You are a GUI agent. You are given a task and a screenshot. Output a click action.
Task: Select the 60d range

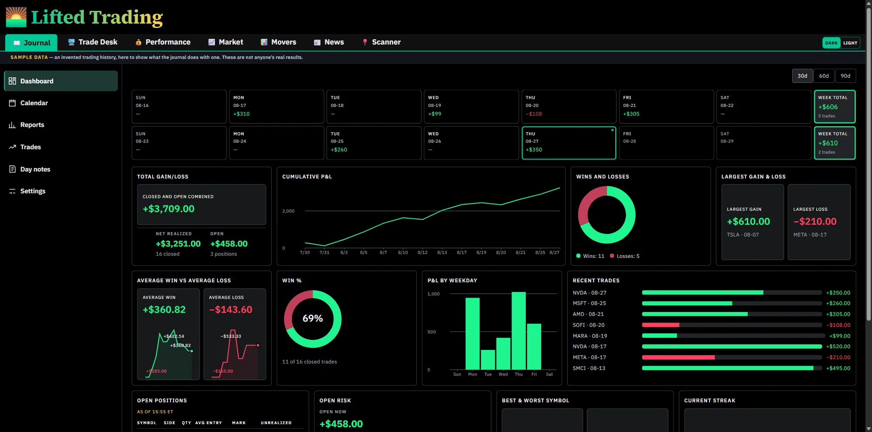(x=824, y=76)
